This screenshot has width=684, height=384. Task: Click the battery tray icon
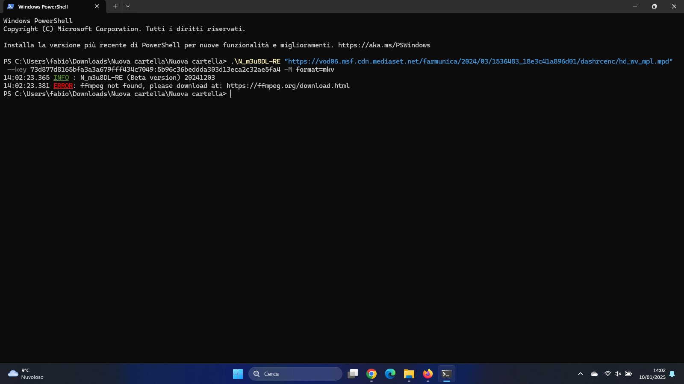click(628, 374)
